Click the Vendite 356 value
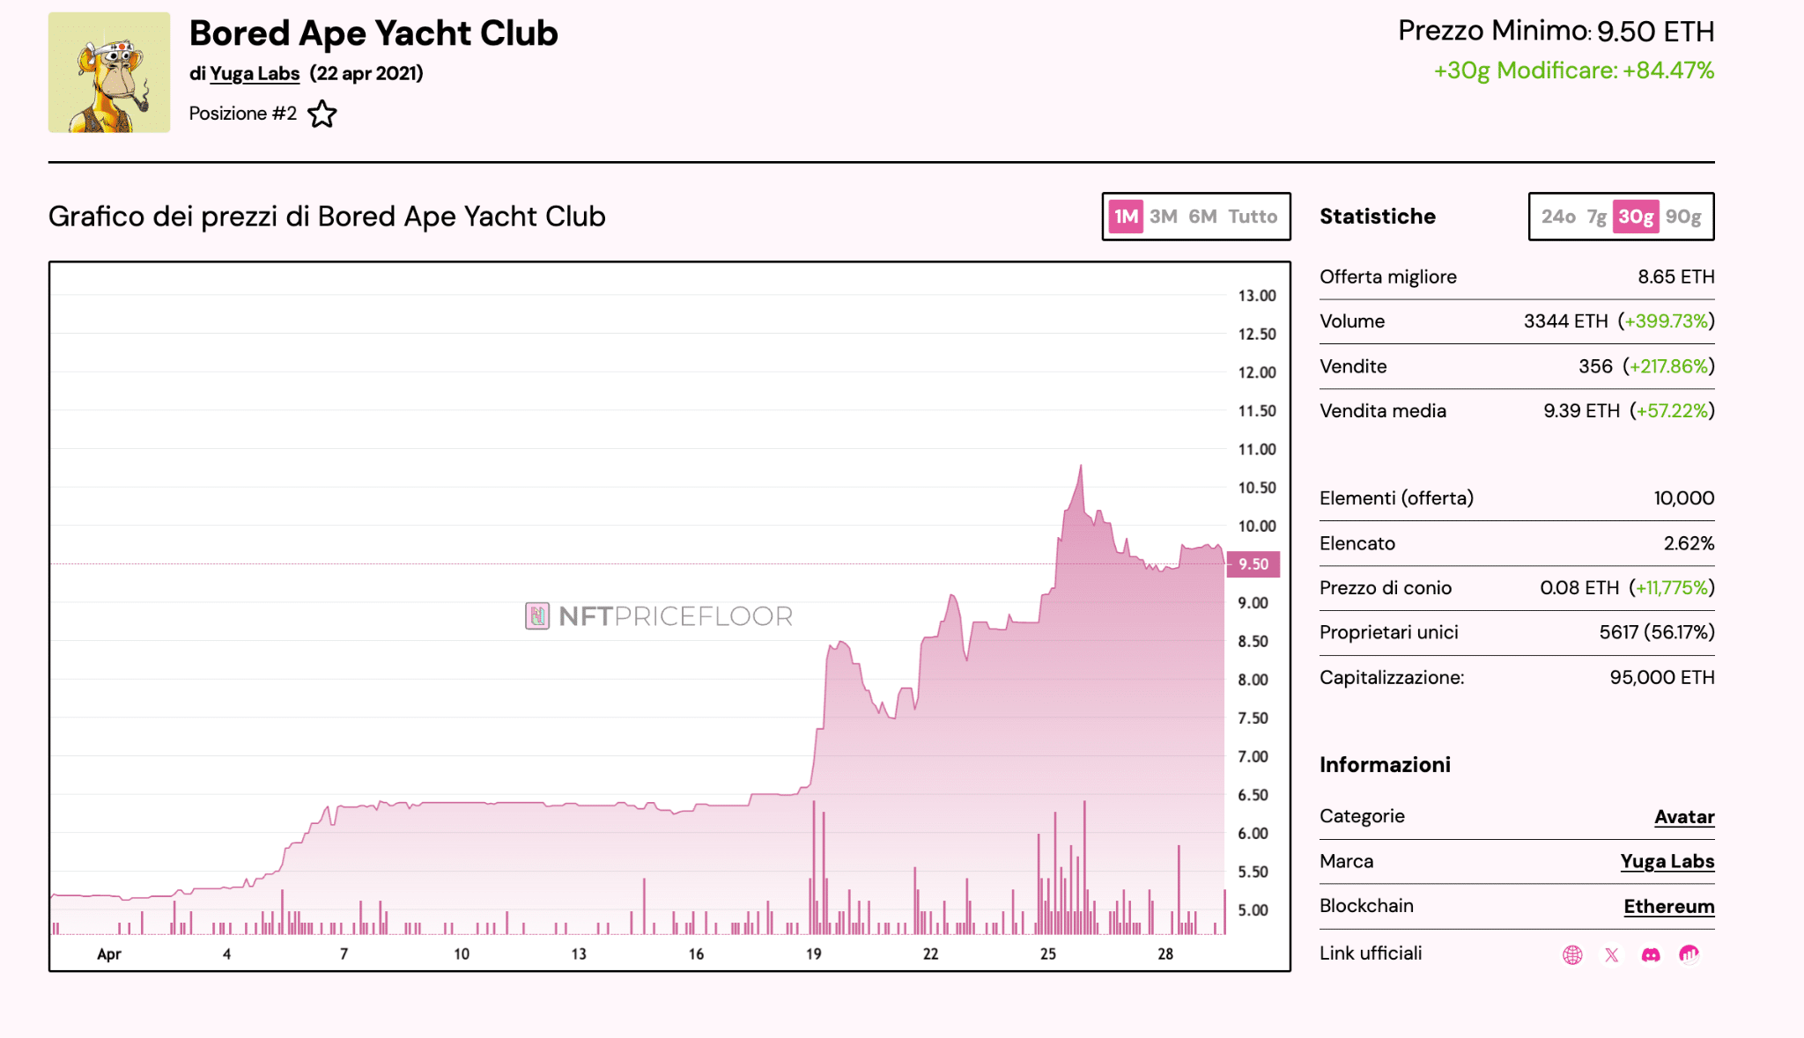The width and height of the screenshot is (1804, 1038). pos(1595,366)
